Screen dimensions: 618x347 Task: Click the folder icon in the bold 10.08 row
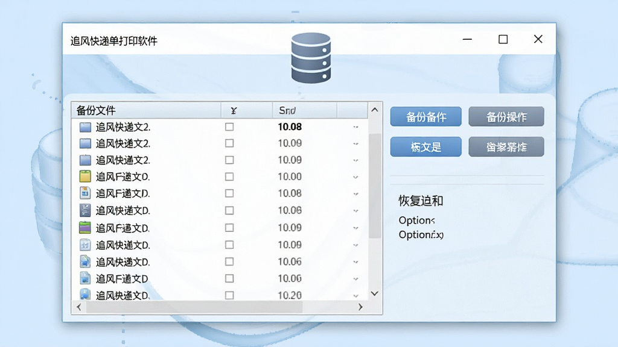coord(85,127)
